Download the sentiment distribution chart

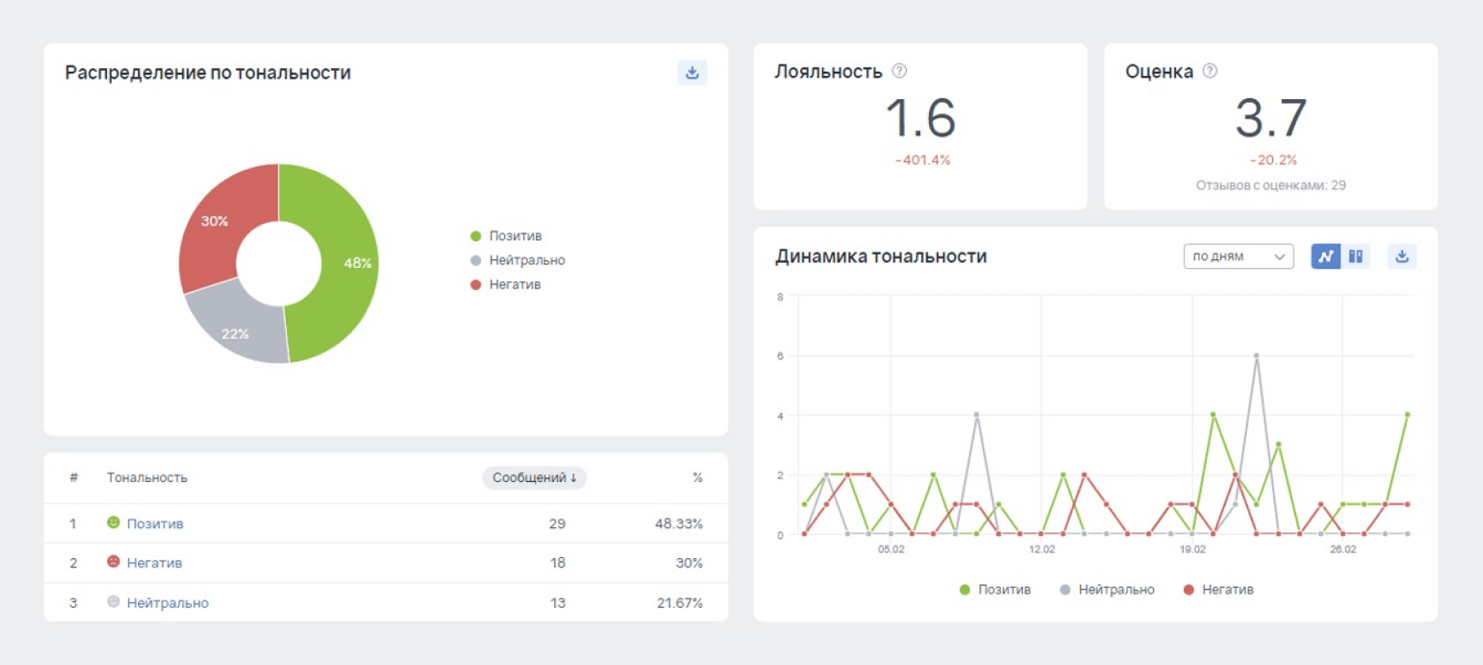tap(692, 73)
